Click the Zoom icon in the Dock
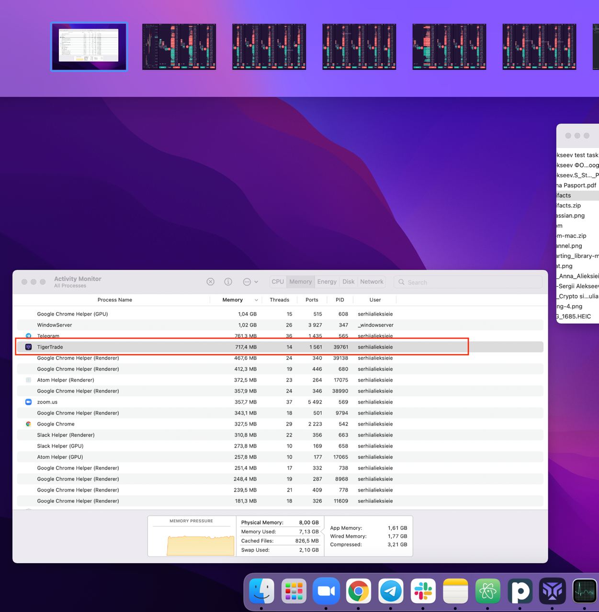This screenshot has width=599, height=612. [326, 591]
